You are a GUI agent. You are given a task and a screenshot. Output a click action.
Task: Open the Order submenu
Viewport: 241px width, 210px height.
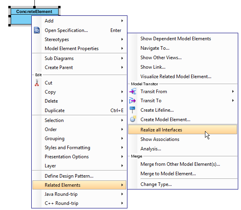[79, 129]
